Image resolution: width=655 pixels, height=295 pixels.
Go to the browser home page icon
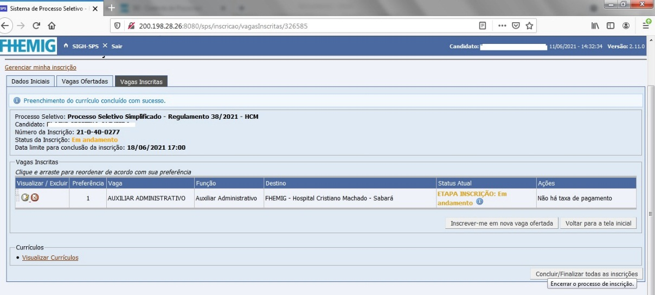(x=52, y=25)
